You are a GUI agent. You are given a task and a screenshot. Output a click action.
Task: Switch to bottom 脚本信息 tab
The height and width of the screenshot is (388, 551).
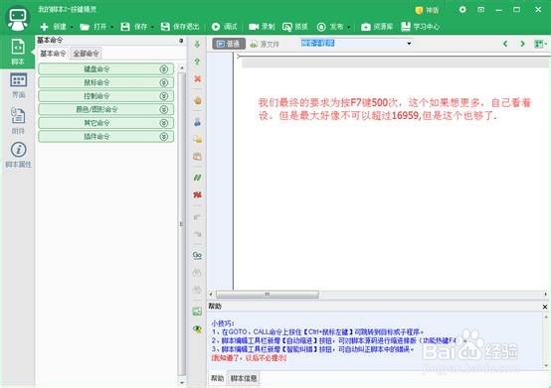pyautogui.click(x=244, y=378)
